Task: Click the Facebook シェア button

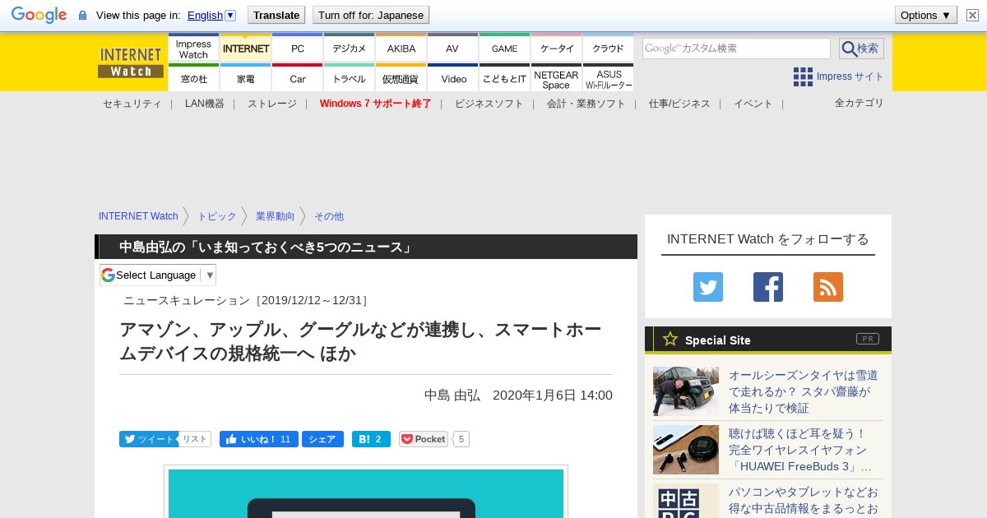Action: (x=322, y=439)
